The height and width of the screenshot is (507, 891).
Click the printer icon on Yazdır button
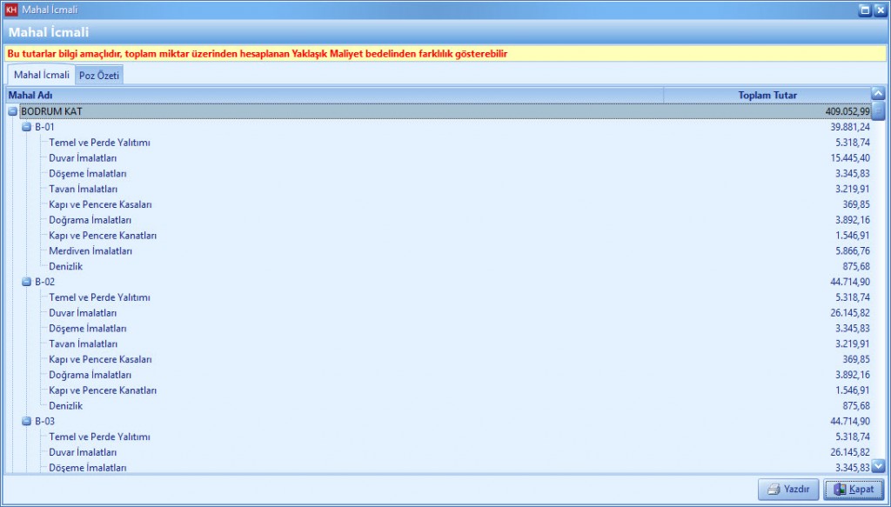(772, 490)
